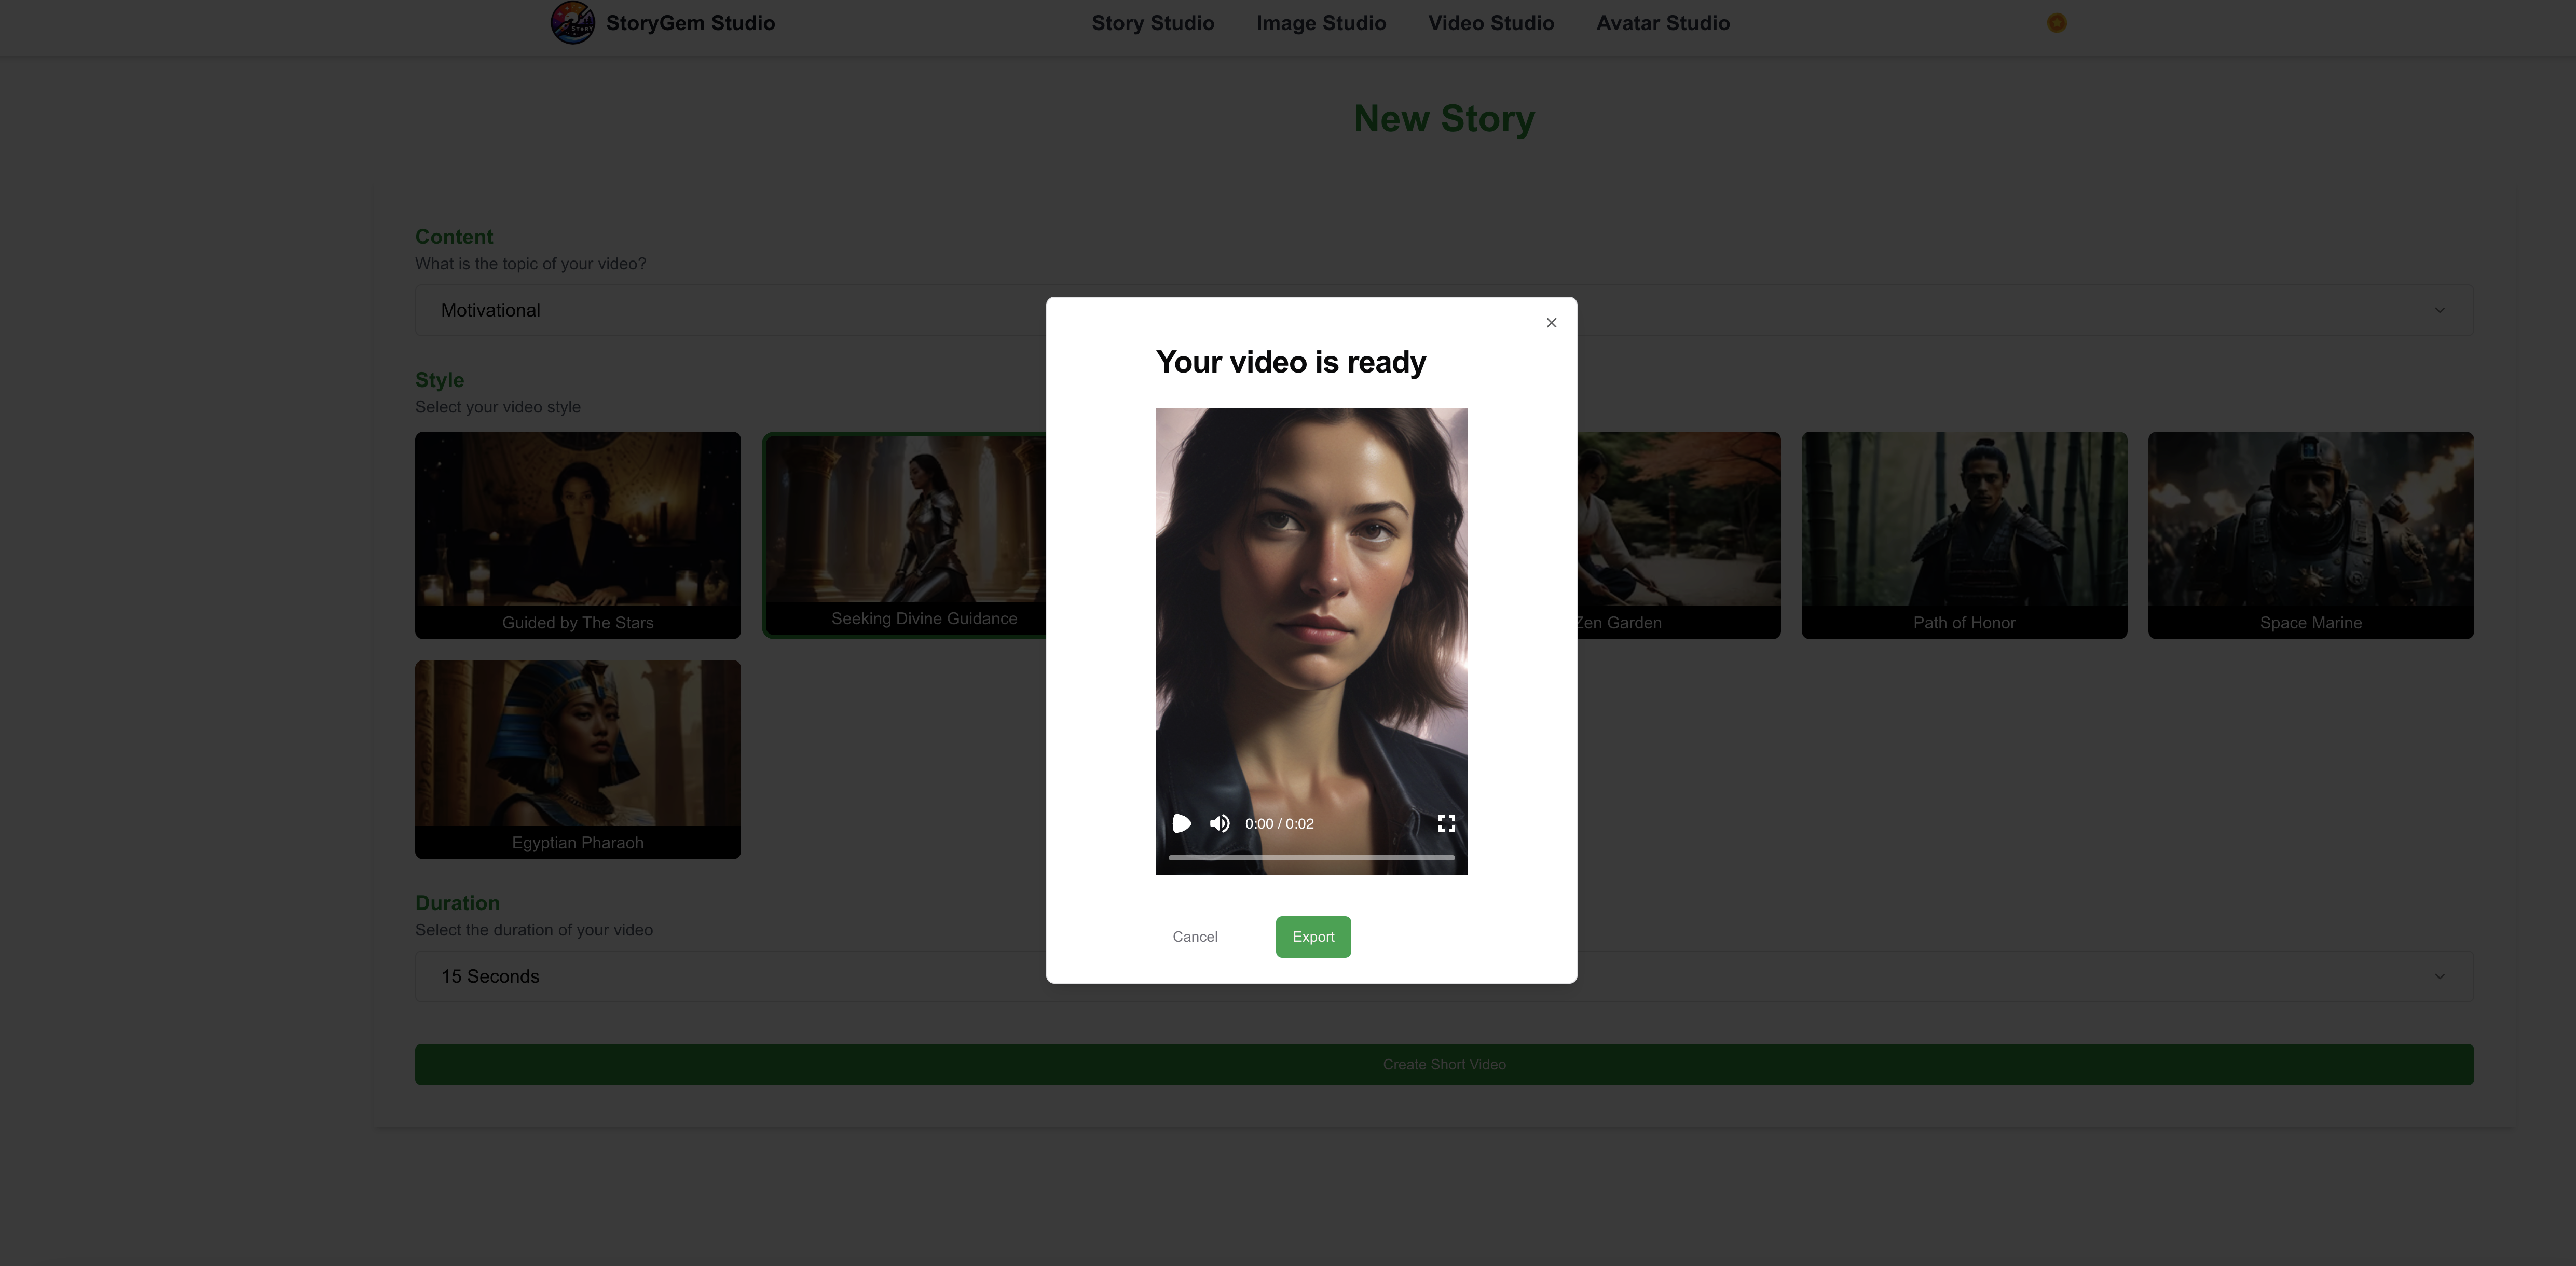Open Avatar Studio page
The height and width of the screenshot is (1266, 2576).
point(1663,23)
